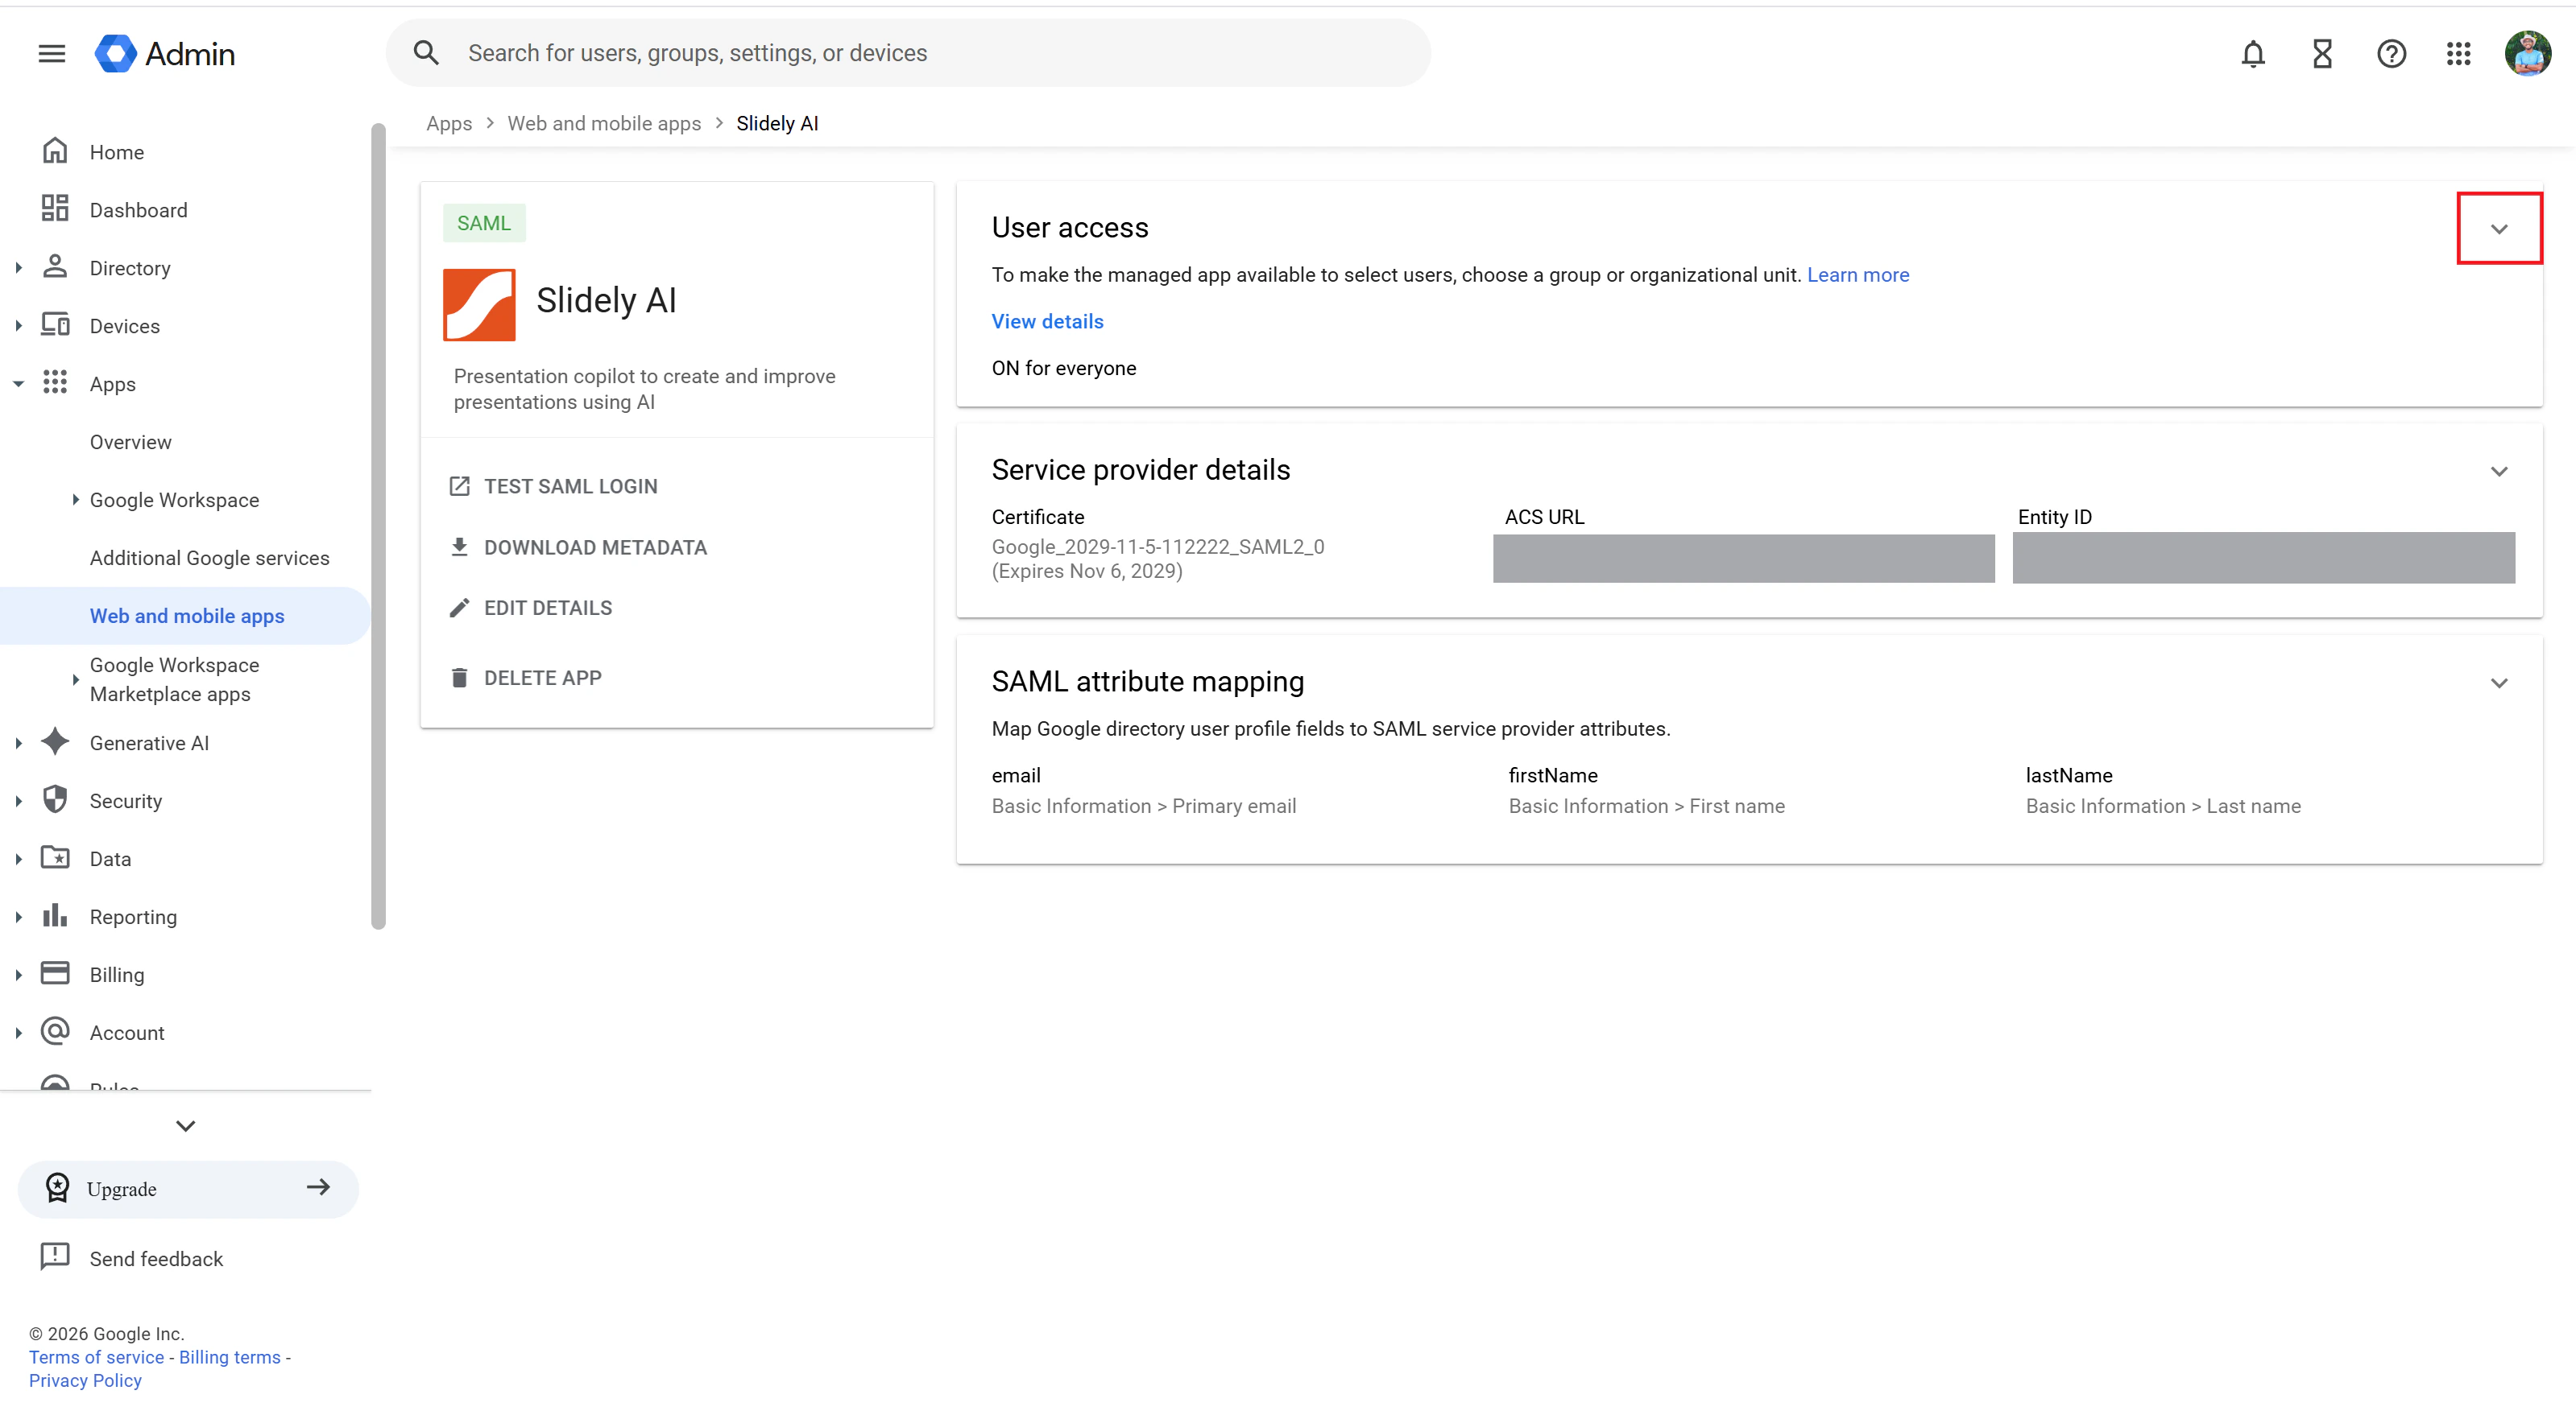Click DELETE APP
2576x1407 pixels.
(x=525, y=678)
